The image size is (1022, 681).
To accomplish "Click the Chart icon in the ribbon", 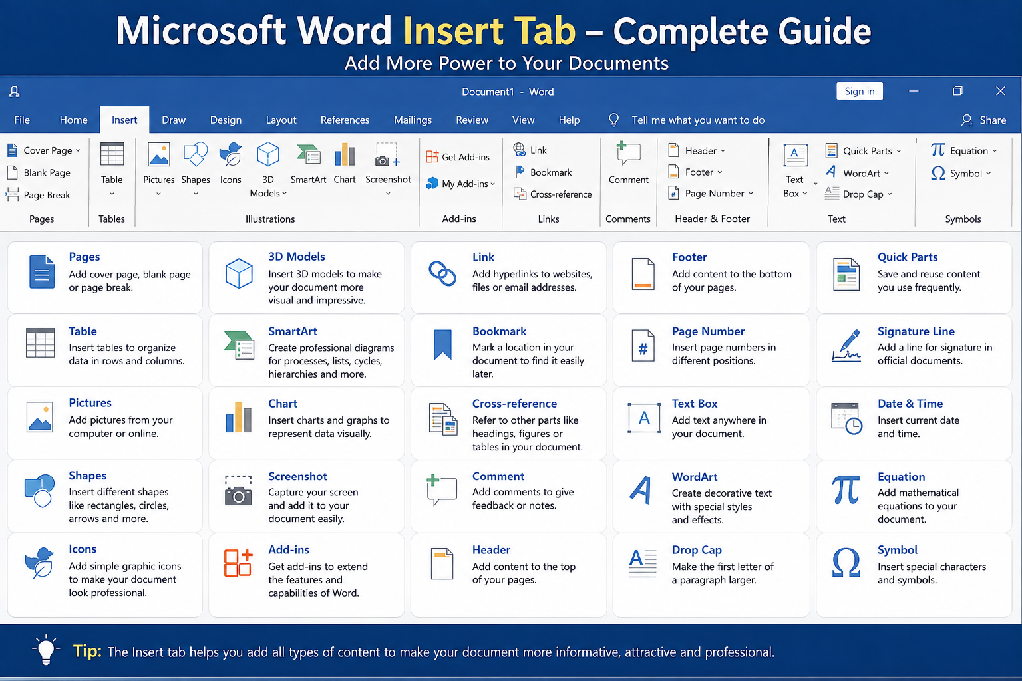I will point(345,154).
